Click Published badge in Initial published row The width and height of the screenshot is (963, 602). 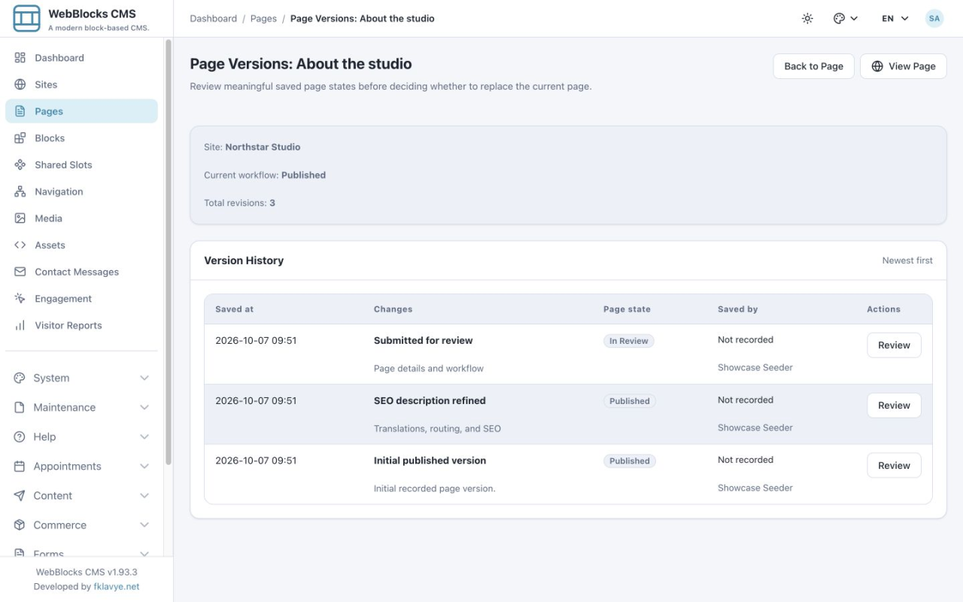pos(630,461)
